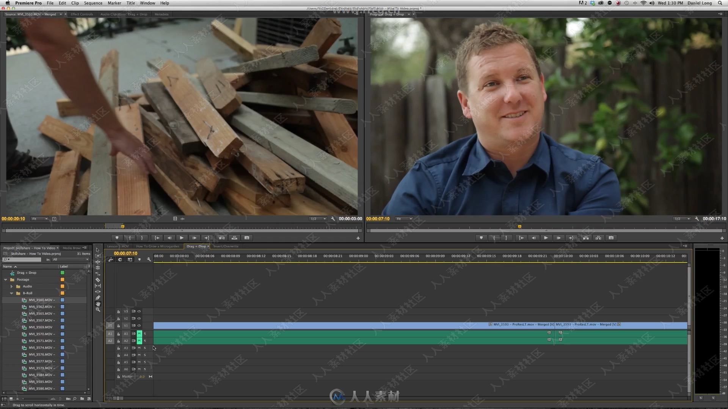728x409 pixels.
Task: Toggle V1 track output eye
Action: tap(139, 326)
